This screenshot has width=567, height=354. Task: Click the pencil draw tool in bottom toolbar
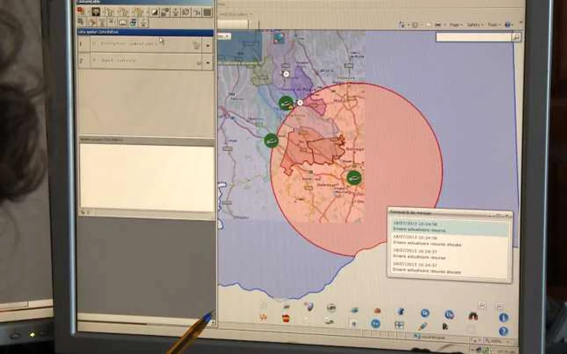(x=422, y=326)
